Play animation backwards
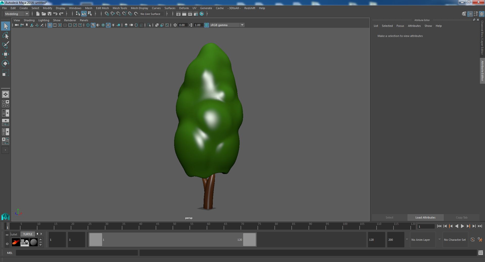 (x=456, y=226)
